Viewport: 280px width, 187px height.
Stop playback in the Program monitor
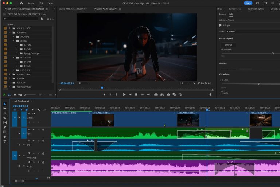pyautogui.click(x=136, y=94)
